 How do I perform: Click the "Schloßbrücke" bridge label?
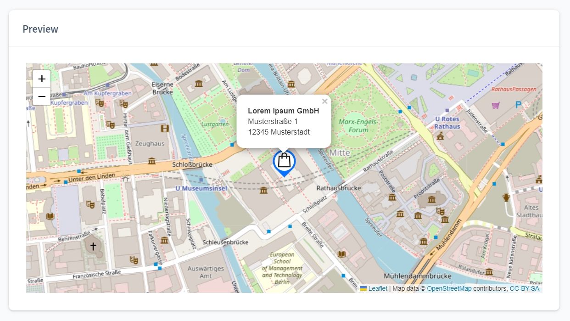pyautogui.click(x=192, y=164)
